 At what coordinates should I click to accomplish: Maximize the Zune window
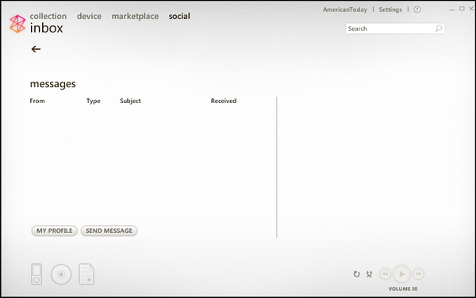(x=462, y=9)
